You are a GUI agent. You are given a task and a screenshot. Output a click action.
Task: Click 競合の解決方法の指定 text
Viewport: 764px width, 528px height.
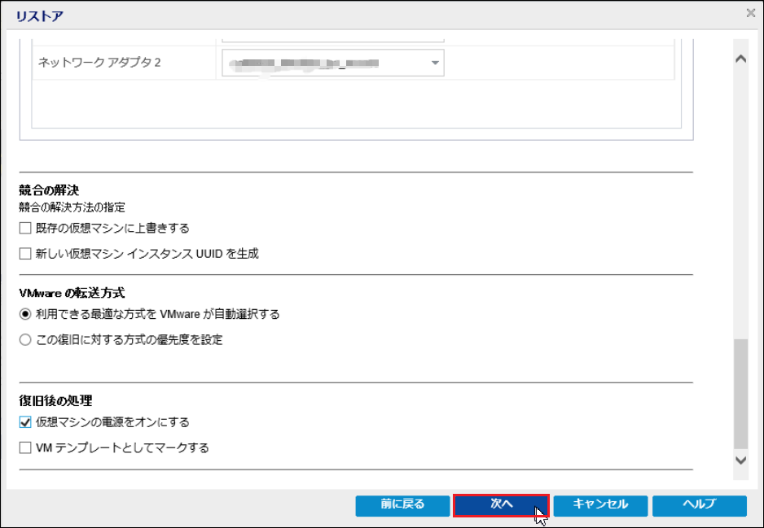click(x=72, y=207)
